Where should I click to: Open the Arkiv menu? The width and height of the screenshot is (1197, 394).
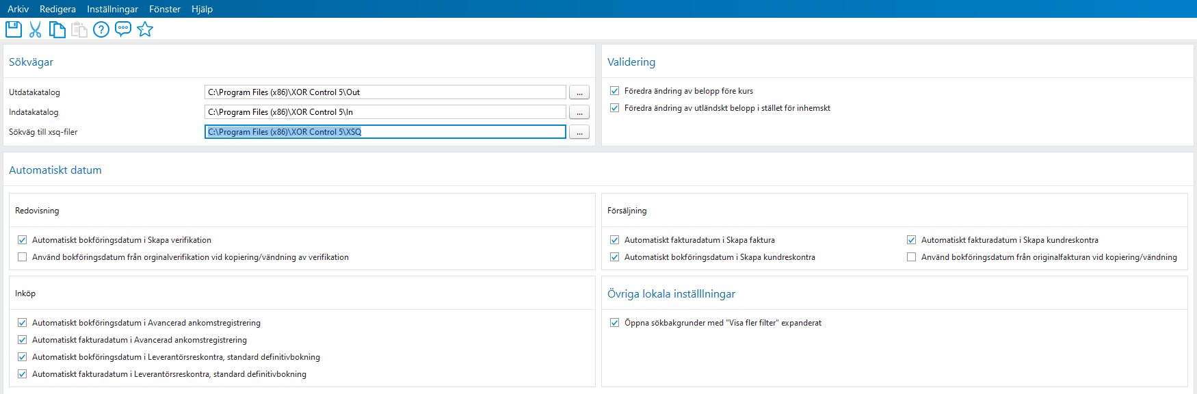[18, 9]
